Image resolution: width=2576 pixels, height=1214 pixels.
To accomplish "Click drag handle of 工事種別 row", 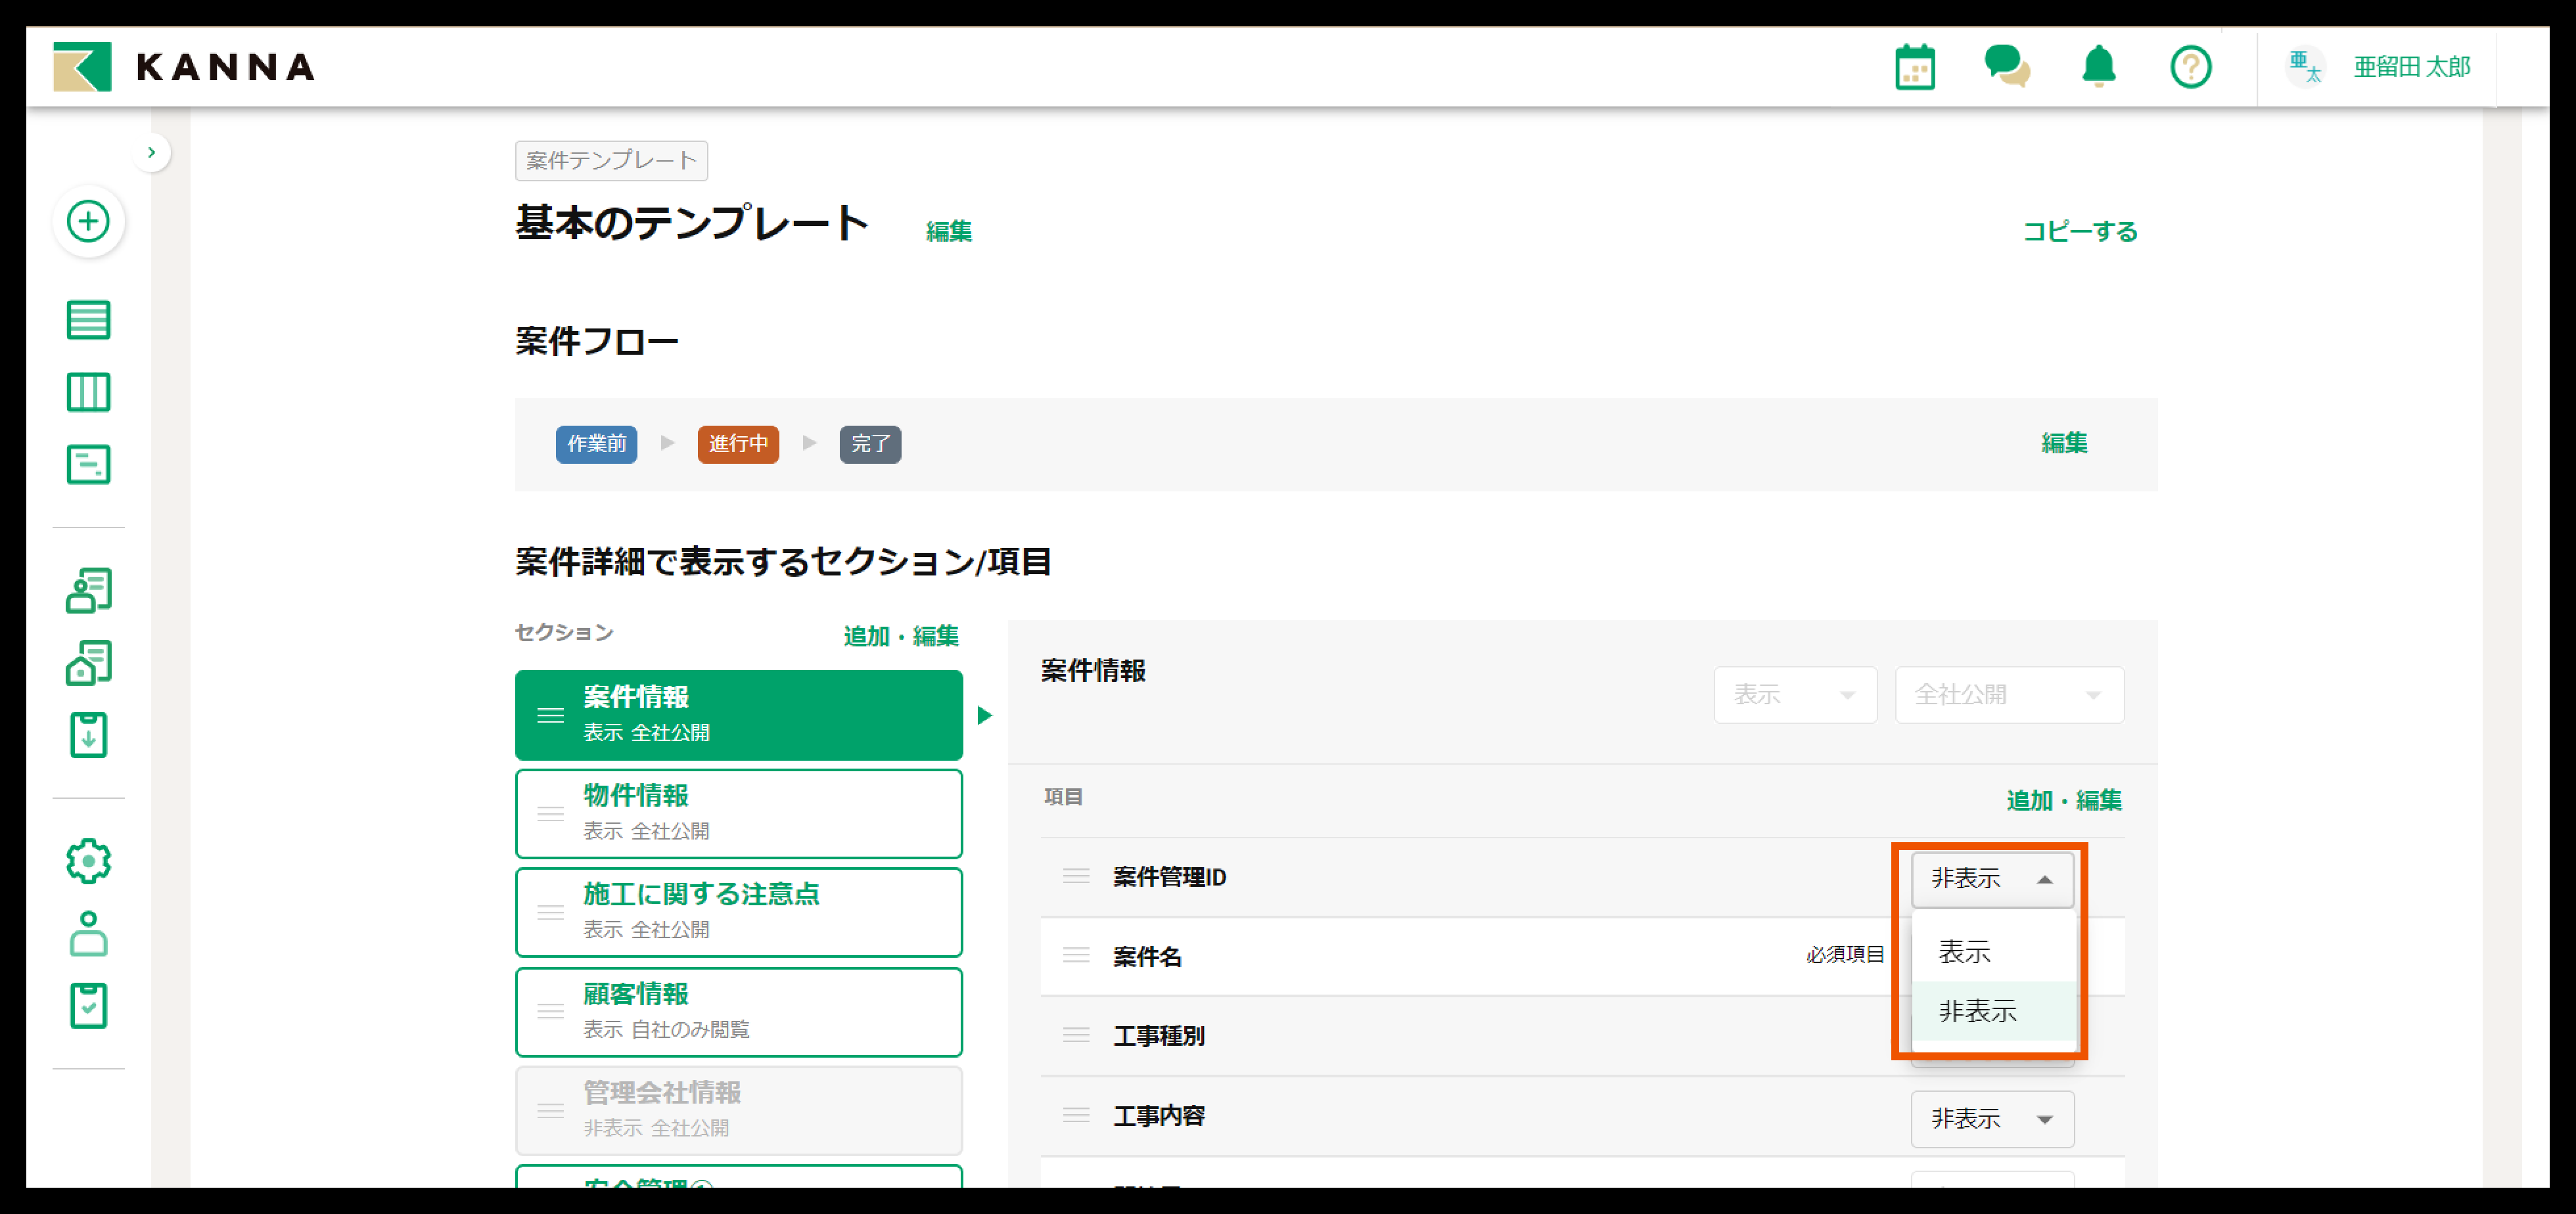I will pyautogui.click(x=1076, y=1035).
